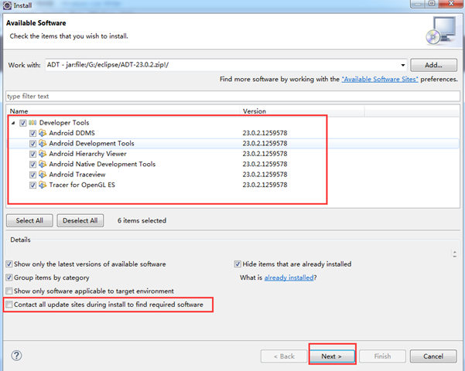Select the Android Hierarchy Viewer row text
The height and width of the screenshot is (371, 465).
[x=87, y=154]
